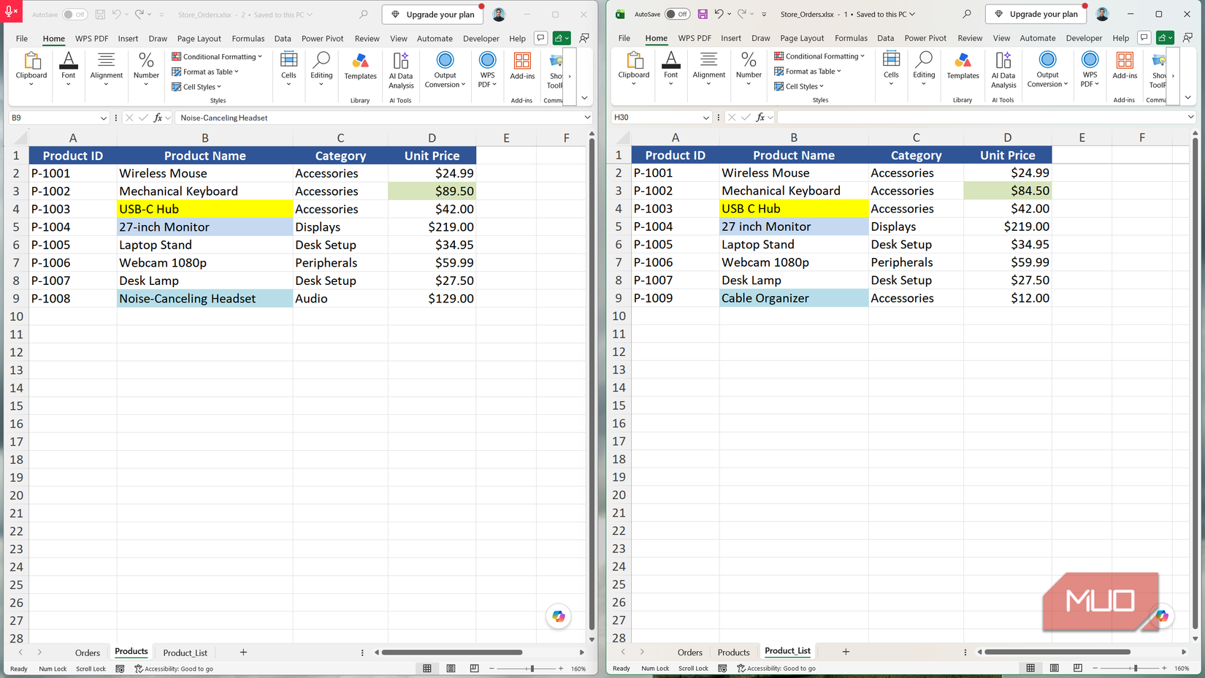The image size is (1205, 678).
Task: Open Name Box dropdown showing H30
Action: (x=705, y=118)
